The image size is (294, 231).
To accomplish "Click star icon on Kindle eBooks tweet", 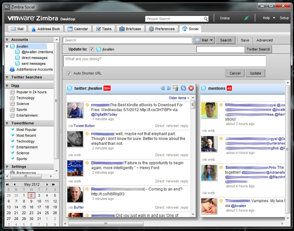I will pos(87,105).
